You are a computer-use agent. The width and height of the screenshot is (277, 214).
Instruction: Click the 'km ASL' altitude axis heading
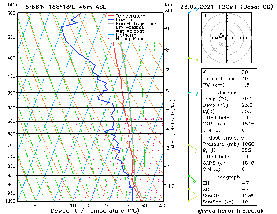(x=169, y=7)
